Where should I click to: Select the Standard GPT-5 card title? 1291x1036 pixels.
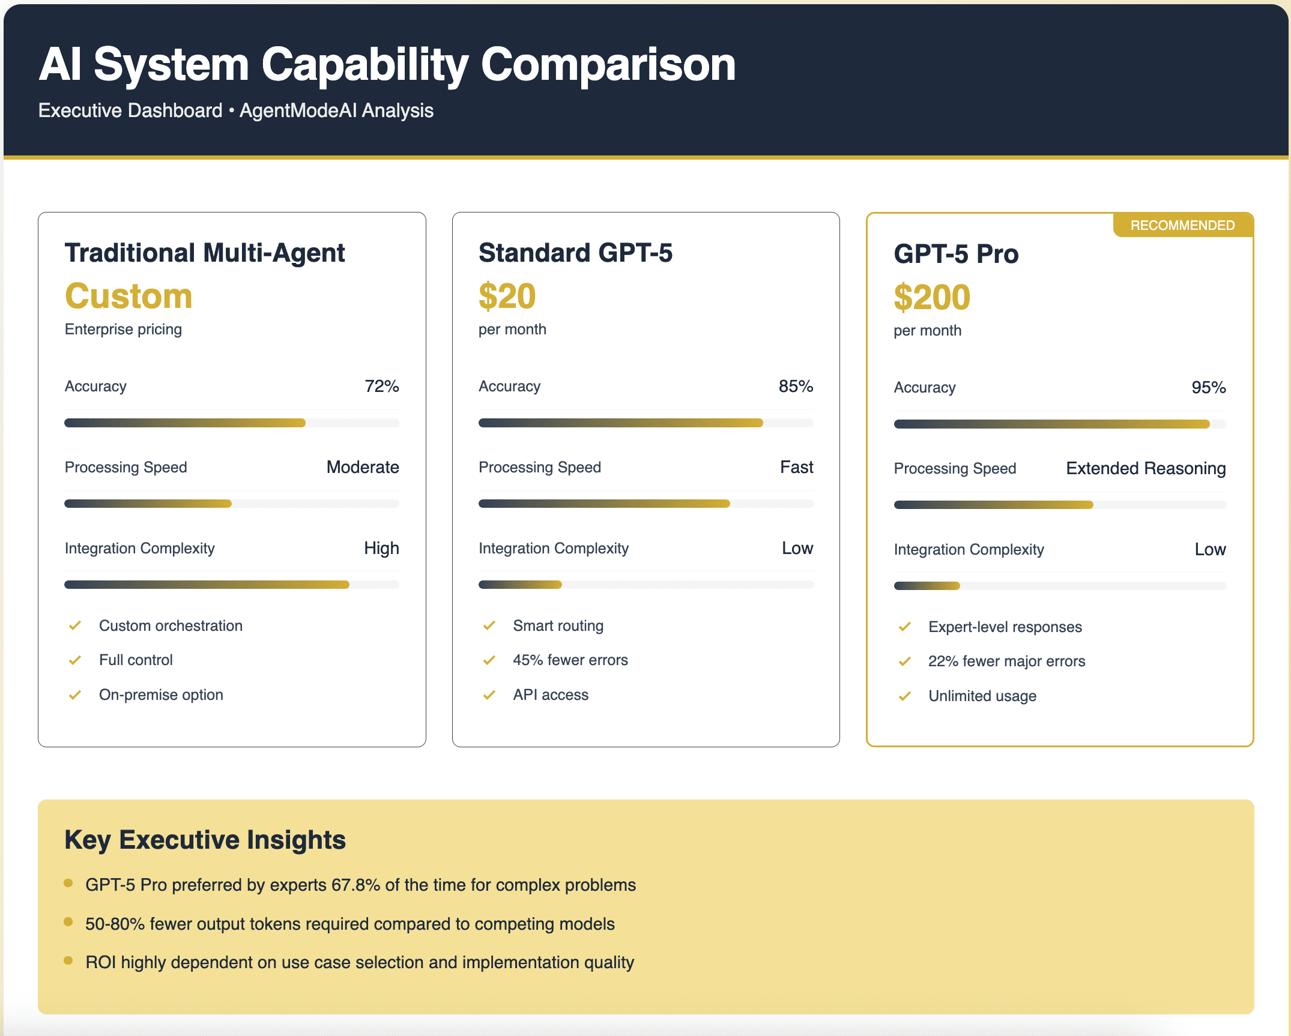click(x=575, y=253)
